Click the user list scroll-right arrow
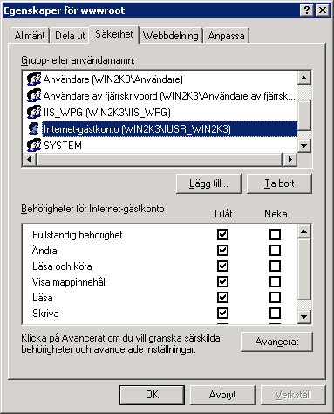The height and width of the screenshot is (414, 334). coord(290,159)
